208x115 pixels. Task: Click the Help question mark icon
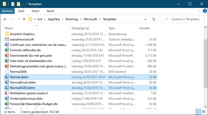click(x=204, y=11)
